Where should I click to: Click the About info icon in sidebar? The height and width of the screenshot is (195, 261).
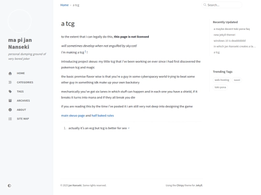[10, 110]
